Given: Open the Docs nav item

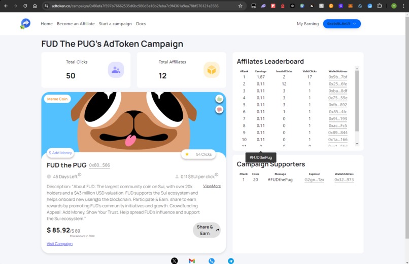Looking at the screenshot, I should tap(141, 24).
